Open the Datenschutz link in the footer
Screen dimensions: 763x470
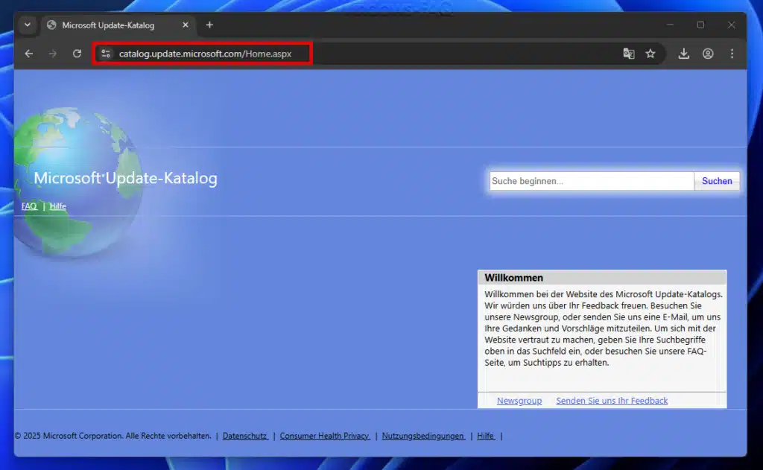tap(244, 436)
